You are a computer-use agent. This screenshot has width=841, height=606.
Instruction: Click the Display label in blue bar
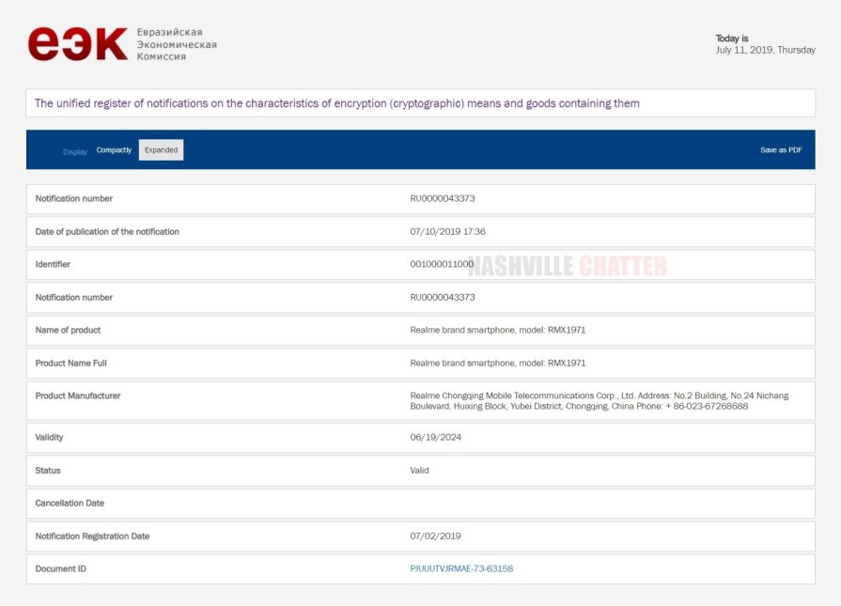(75, 151)
